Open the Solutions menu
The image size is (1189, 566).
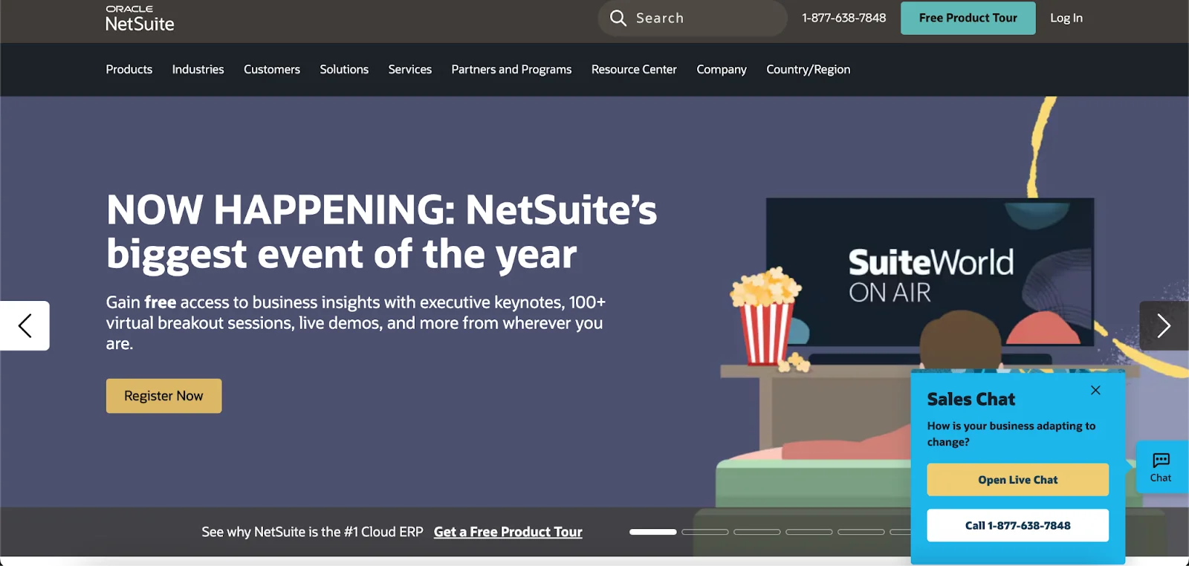click(x=344, y=69)
